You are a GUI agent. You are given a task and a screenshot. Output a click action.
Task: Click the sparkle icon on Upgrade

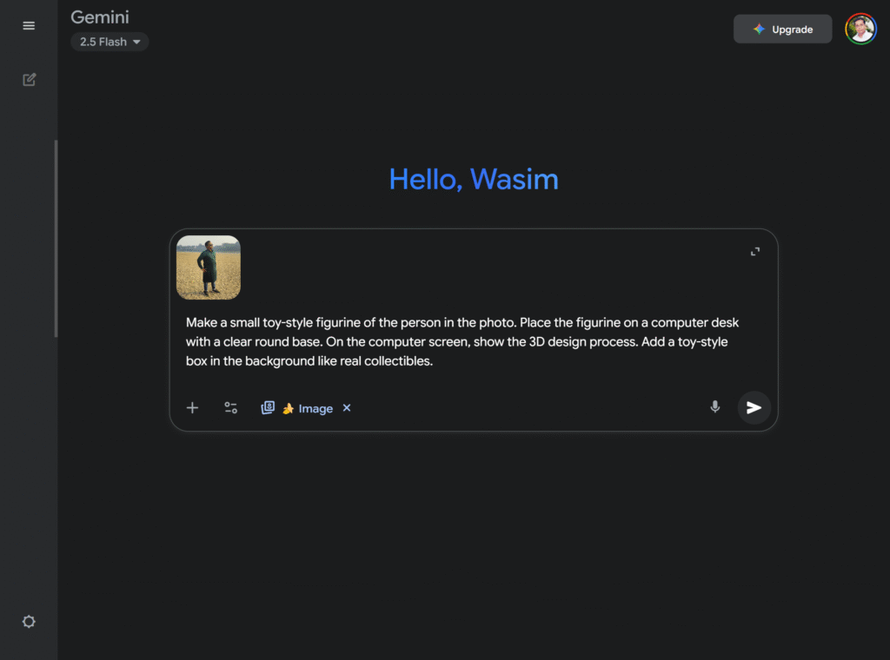759,30
